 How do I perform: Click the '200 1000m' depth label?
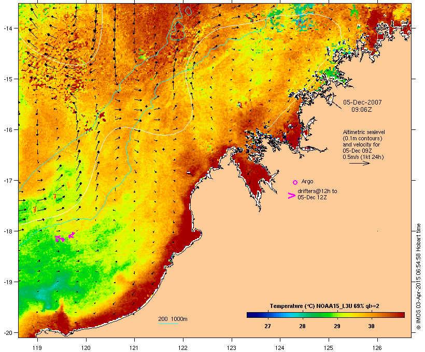coord(173,319)
